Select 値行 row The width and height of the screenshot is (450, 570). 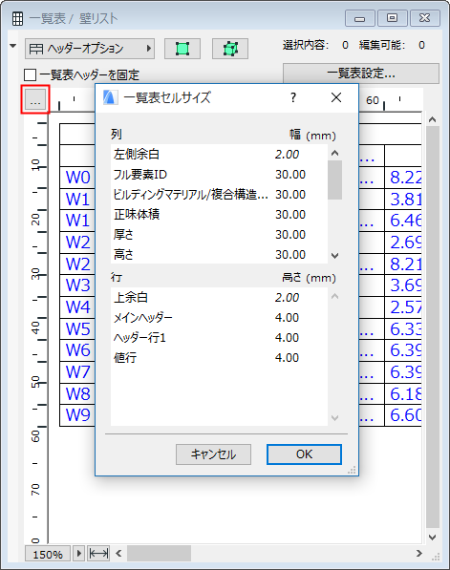219,358
